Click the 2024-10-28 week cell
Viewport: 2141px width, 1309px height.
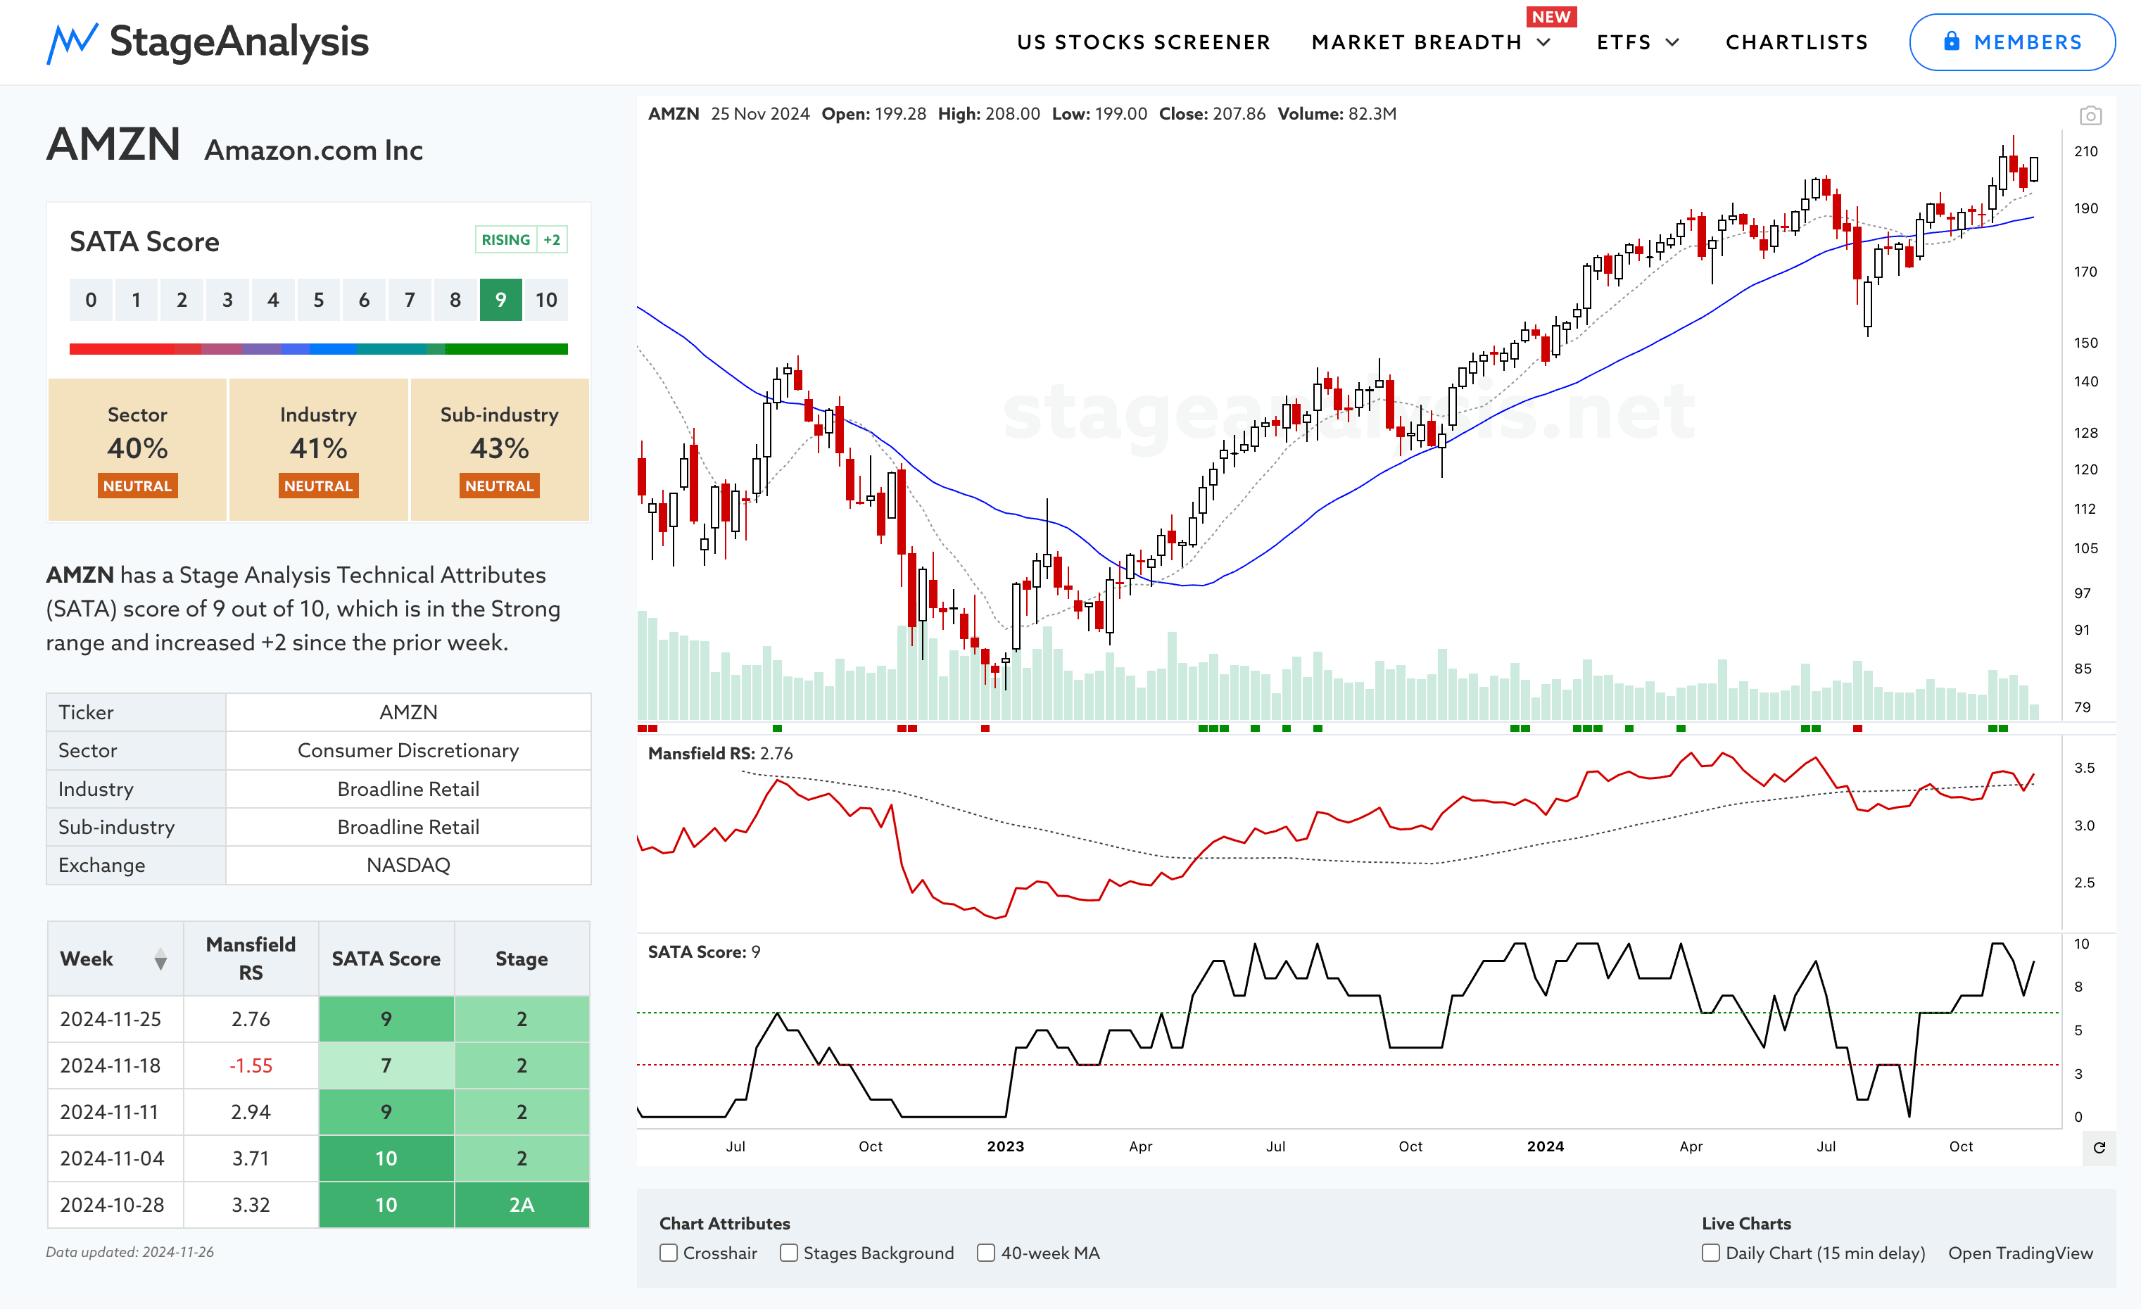pos(115,1205)
